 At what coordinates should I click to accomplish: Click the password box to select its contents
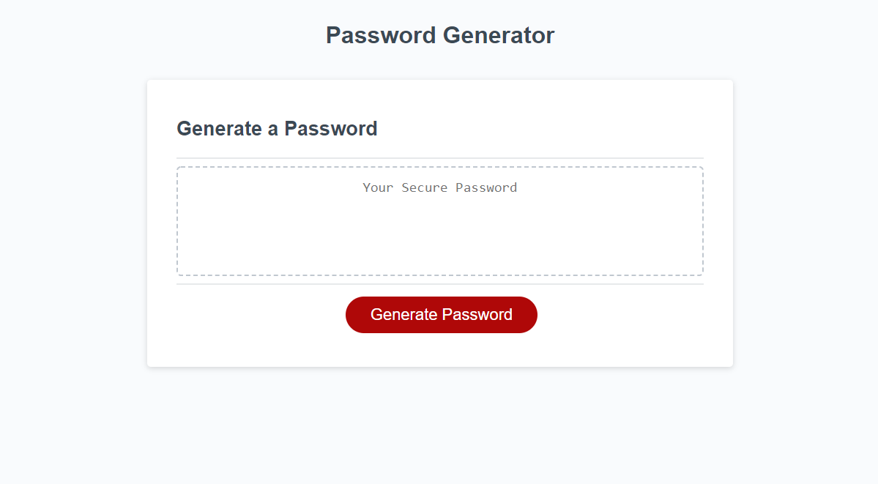(x=439, y=220)
